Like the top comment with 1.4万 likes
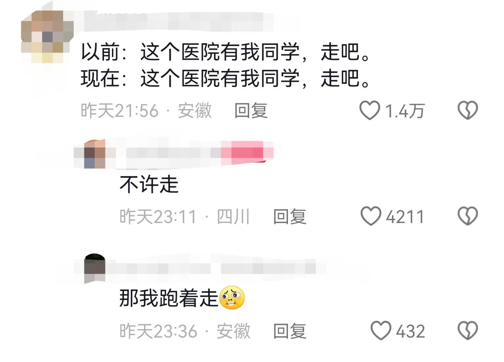The height and width of the screenshot is (362, 504). tap(369, 110)
